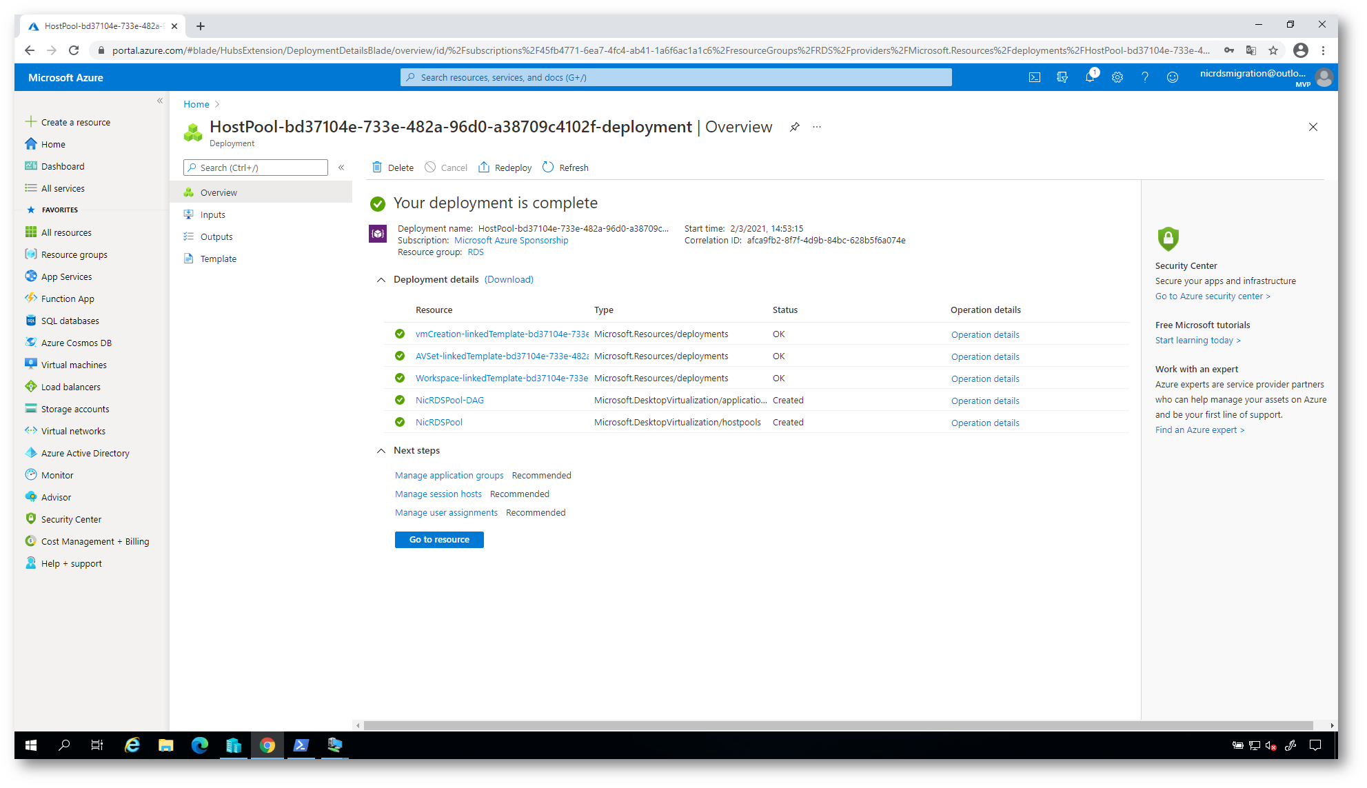1367x788 pixels.
Task: Open PowerShell from the Windows taskbar
Action: tap(301, 745)
